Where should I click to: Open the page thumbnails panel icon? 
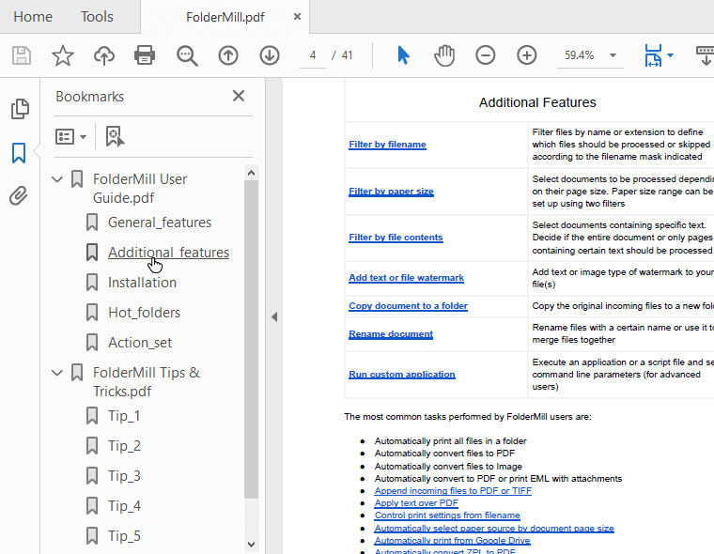click(20, 109)
